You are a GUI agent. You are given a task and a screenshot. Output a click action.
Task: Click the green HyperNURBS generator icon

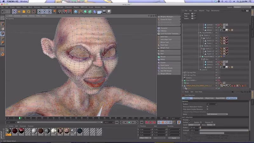point(85,11)
